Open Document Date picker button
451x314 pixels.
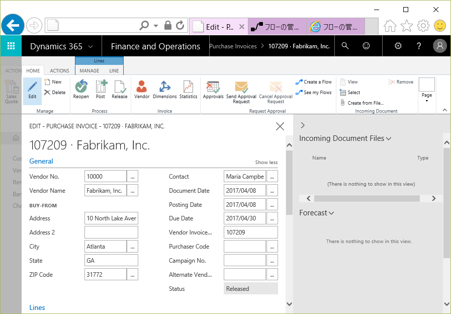(272, 191)
